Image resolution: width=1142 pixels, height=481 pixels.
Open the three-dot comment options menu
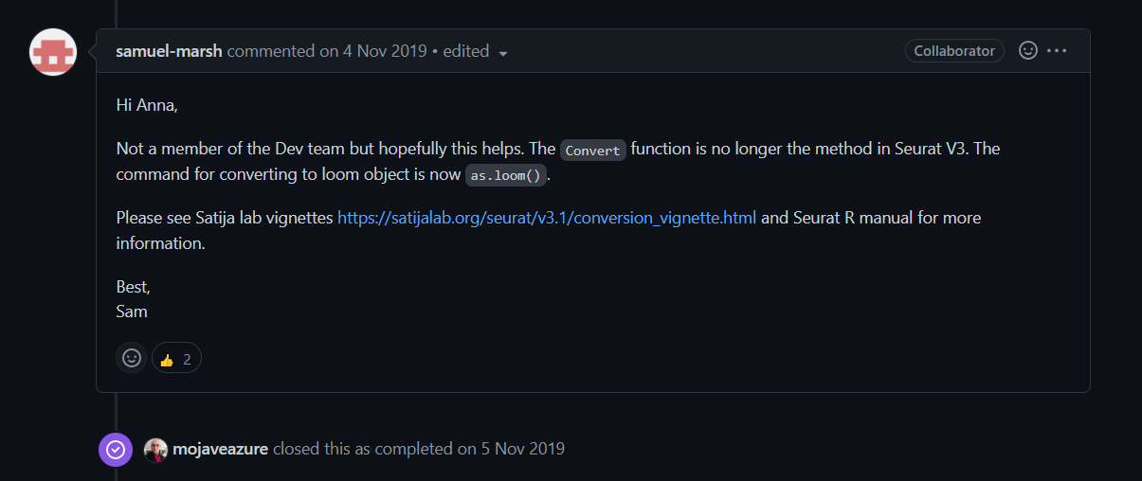pos(1057,50)
